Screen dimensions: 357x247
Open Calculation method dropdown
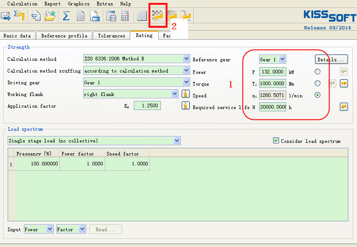[186, 59]
